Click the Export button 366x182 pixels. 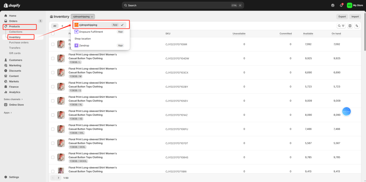tap(342, 17)
